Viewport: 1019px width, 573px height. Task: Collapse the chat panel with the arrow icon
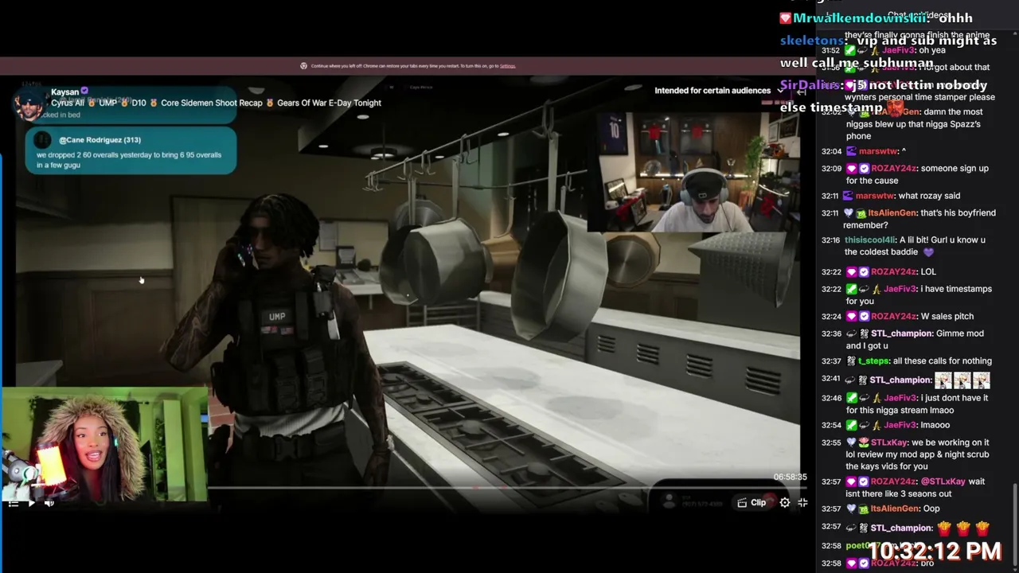[x=802, y=91]
